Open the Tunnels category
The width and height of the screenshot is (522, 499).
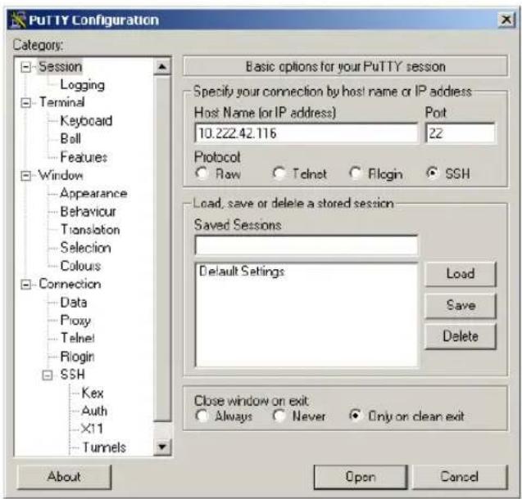[x=104, y=447]
